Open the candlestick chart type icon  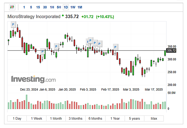(12, 7)
